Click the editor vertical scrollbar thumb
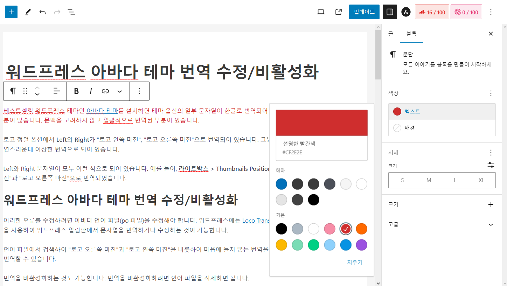This screenshot has width=507, height=286. pos(378,55)
